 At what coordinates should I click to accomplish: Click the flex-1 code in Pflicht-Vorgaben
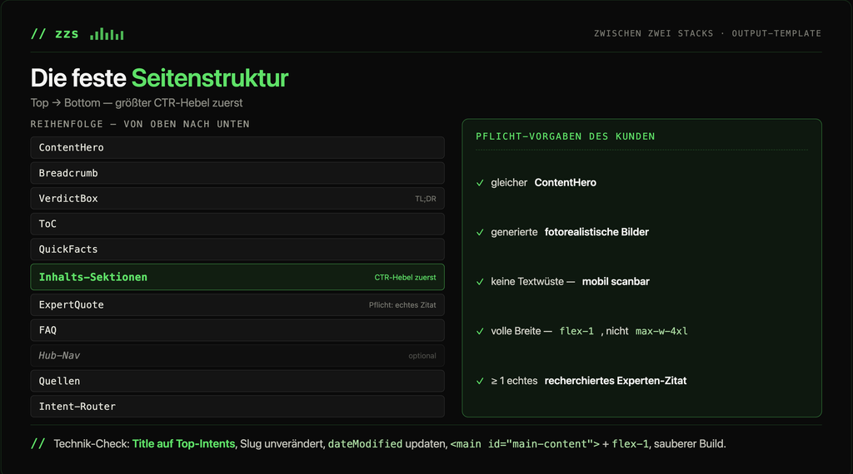point(576,331)
